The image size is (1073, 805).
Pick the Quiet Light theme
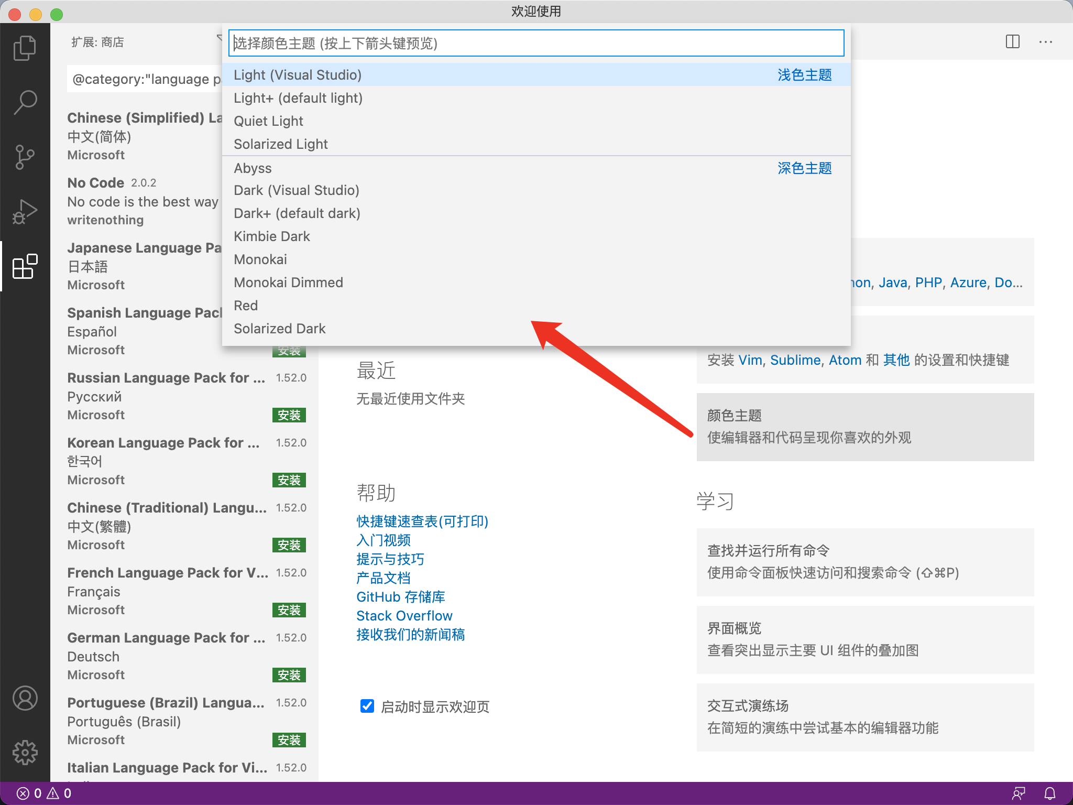pos(268,121)
